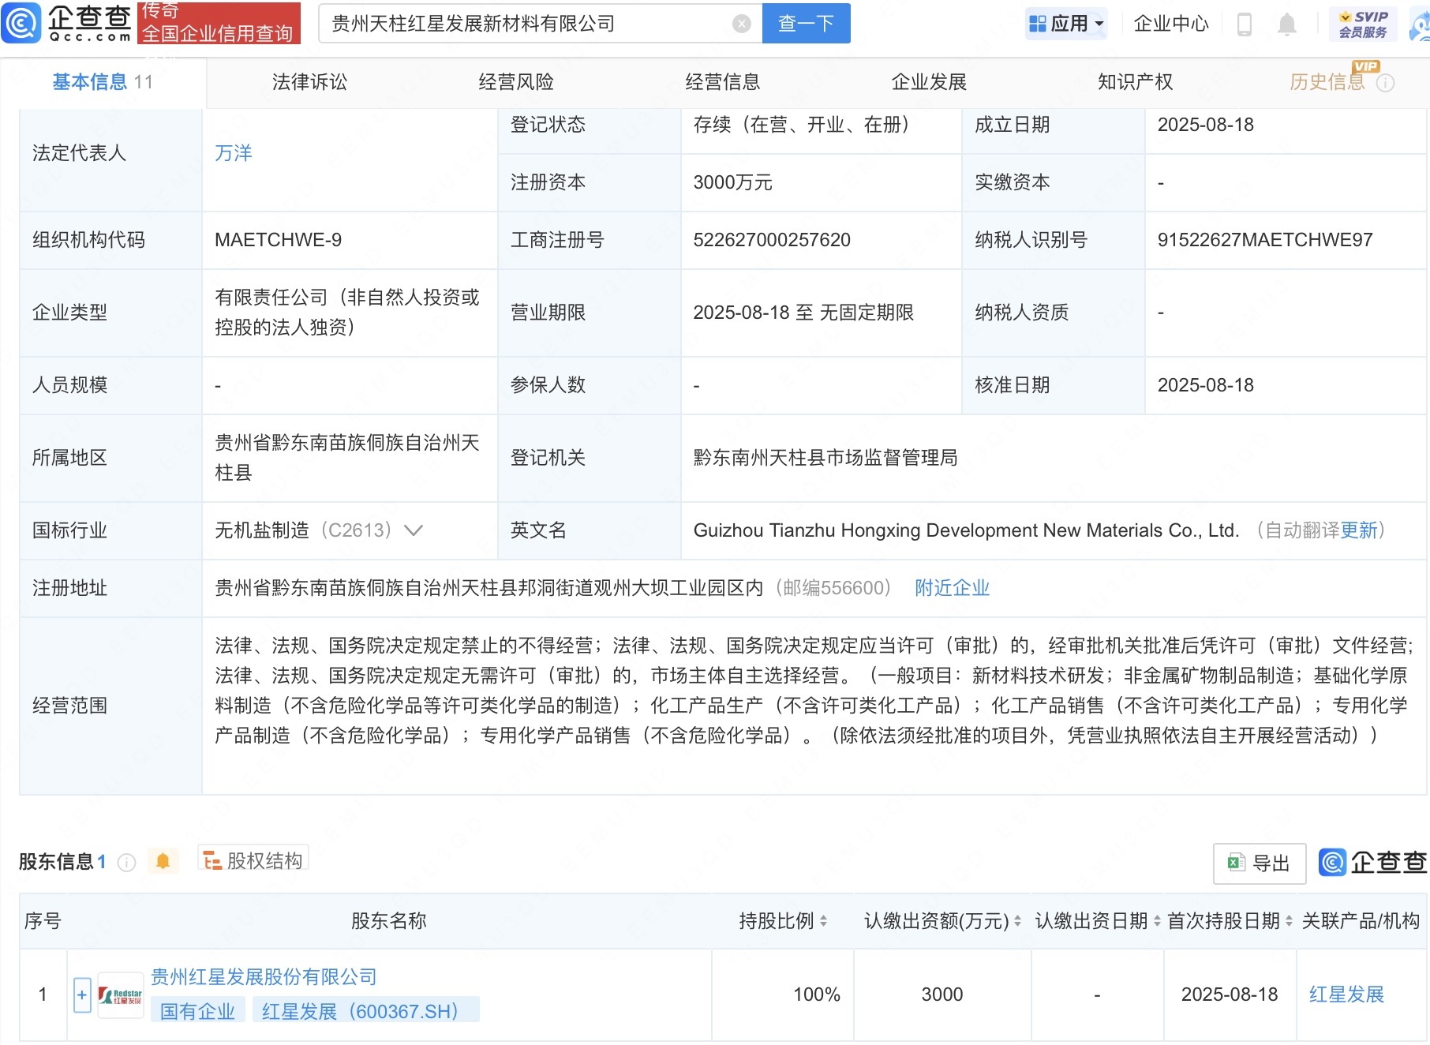Expand the 无机盐制造 industry dropdown
Viewport: 1430px width, 1045px height.
414,530
